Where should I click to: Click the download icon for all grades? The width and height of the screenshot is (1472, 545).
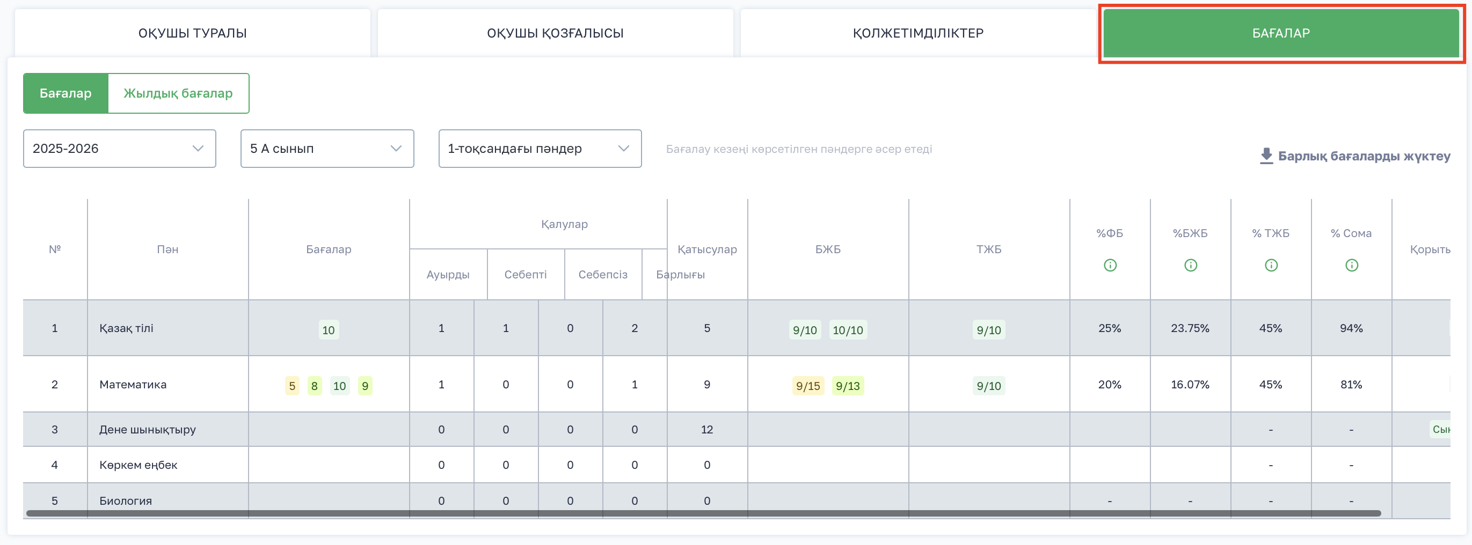click(1266, 156)
